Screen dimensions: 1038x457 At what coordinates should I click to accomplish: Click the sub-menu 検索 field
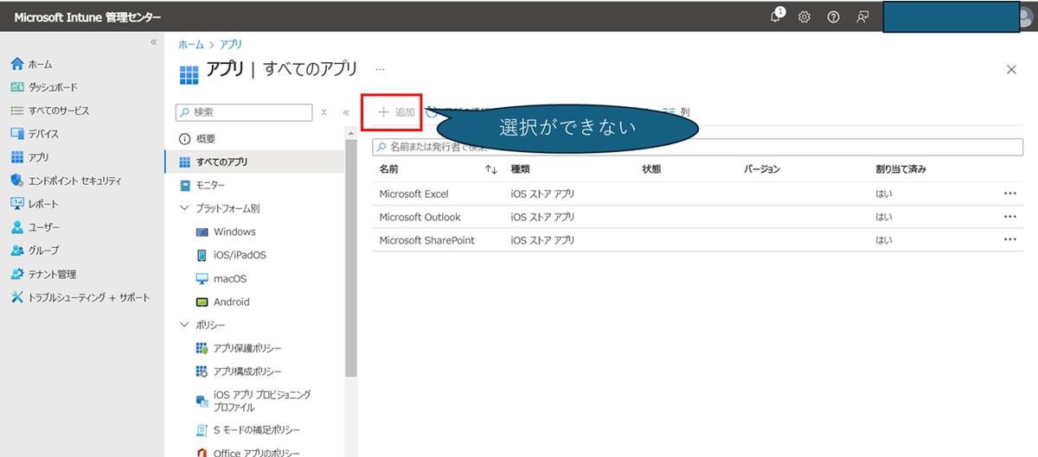pos(243,112)
